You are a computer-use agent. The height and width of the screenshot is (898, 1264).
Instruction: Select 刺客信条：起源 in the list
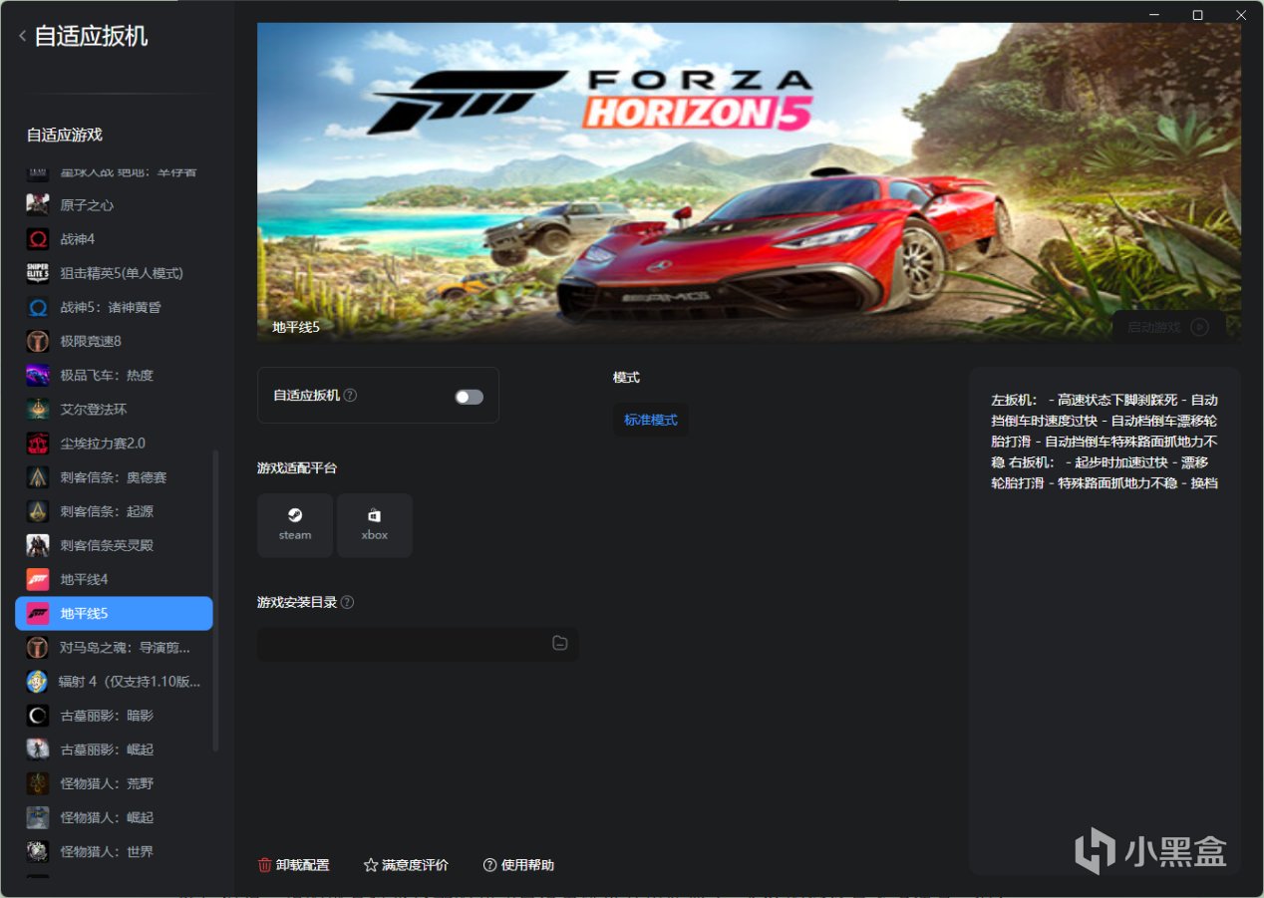click(115, 511)
